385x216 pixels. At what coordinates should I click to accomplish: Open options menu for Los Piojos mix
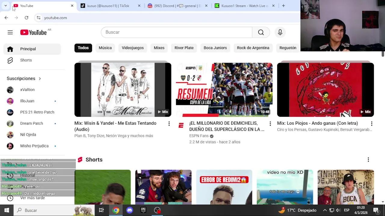pos(371,124)
